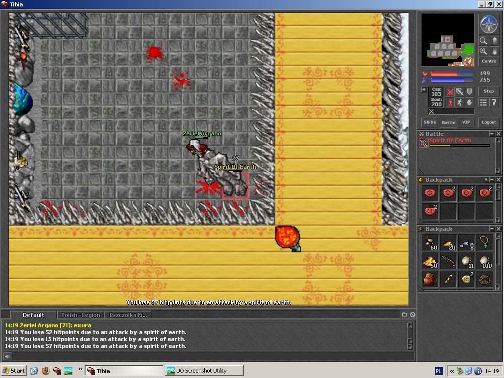The image size is (504, 378).
Task: Click the Stop button
Action: (489, 91)
